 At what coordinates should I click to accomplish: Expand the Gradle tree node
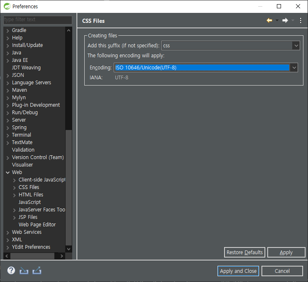7,30
